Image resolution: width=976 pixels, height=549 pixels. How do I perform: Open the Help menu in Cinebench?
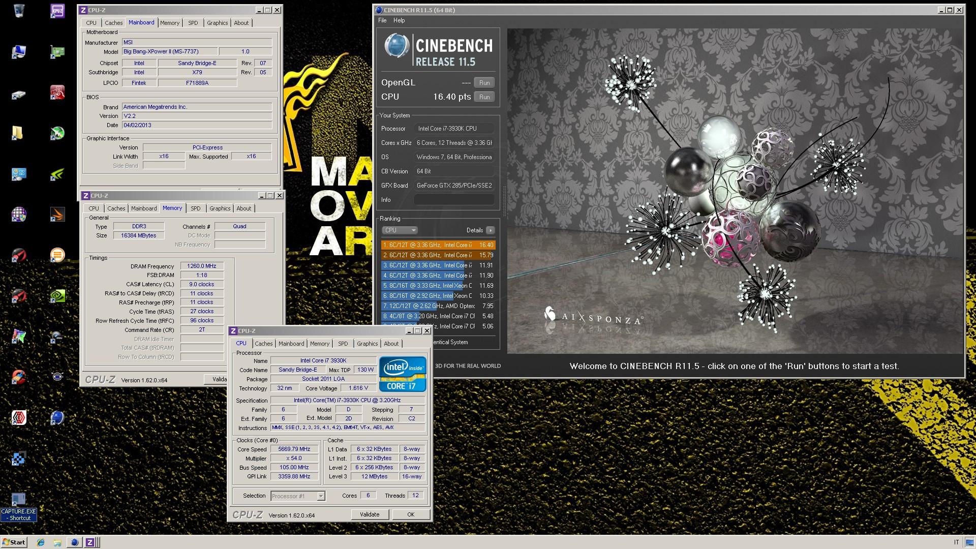399,20
